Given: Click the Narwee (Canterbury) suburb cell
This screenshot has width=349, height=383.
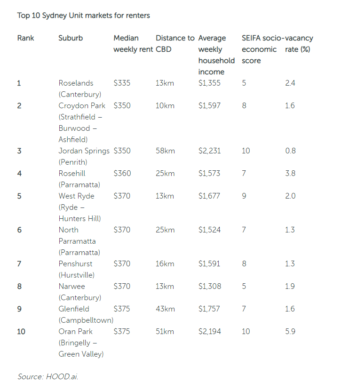Looking at the screenshot, I should (80, 292).
